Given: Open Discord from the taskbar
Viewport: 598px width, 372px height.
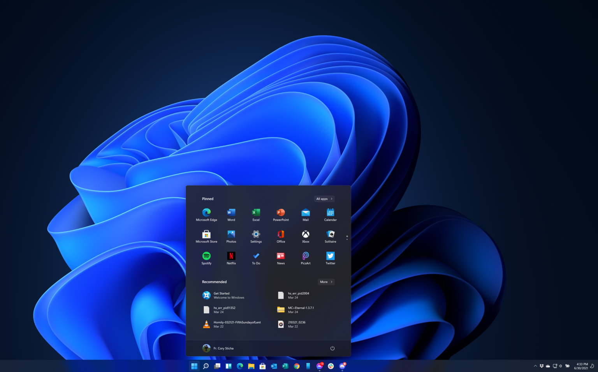Looking at the screenshot, I should (x=342, y=366).
